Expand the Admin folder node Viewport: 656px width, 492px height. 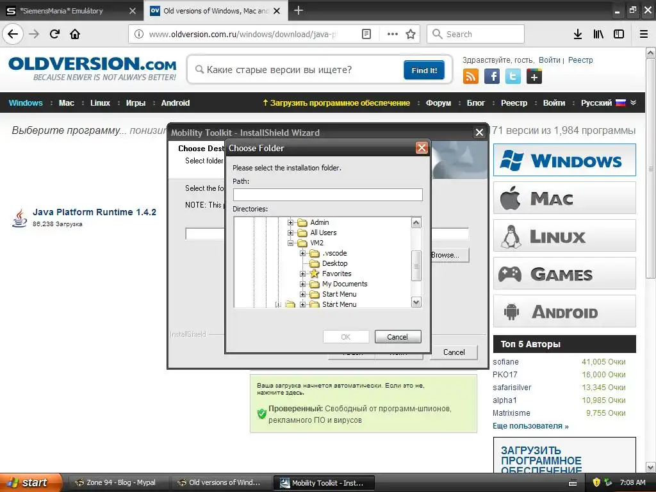(x=290, y=222)
